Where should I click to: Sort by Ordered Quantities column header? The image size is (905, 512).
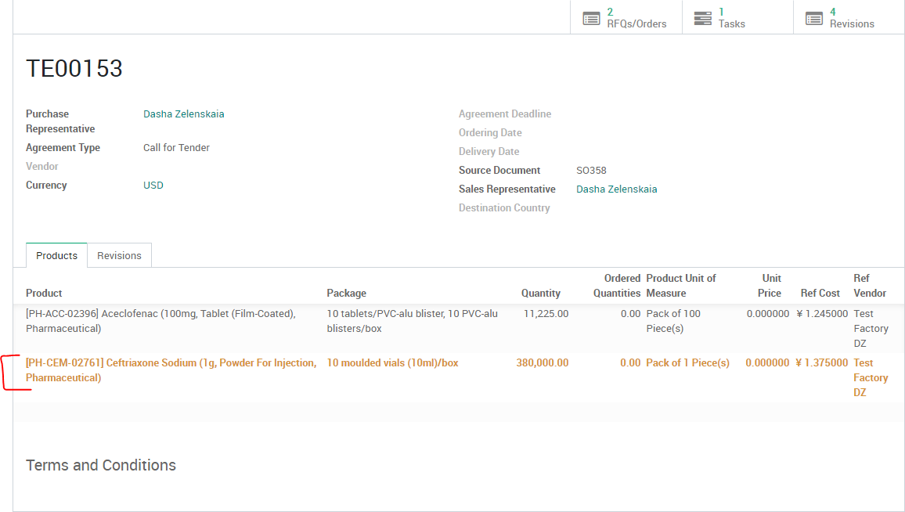coord(617,286)
